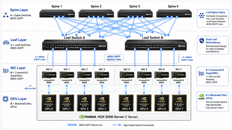Image resolution: width=232 pixels, height=130 pixels.
Task: Click the '2 × Leaf Switches' text
Action: tap(21, 45)
